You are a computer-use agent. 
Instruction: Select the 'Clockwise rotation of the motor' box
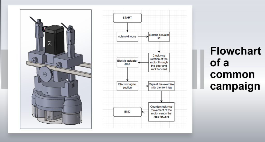pyautogui.click(x=159, y=62)
